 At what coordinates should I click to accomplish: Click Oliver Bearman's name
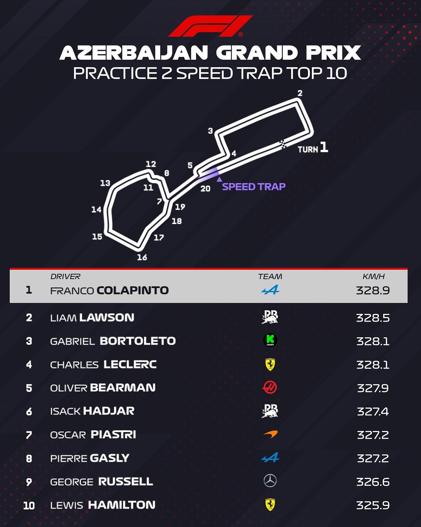103,388
